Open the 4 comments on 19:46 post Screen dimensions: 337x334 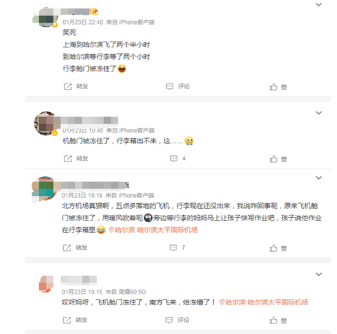[x=178, y=158]
